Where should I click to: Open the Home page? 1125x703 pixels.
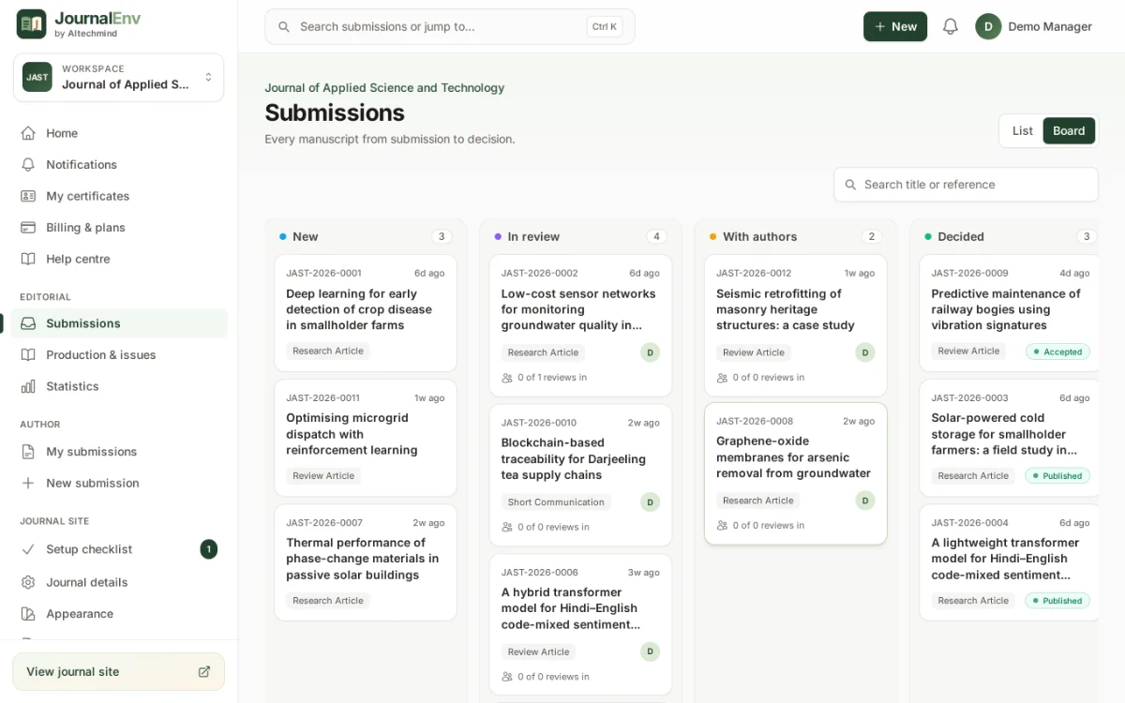pos(119,133)
